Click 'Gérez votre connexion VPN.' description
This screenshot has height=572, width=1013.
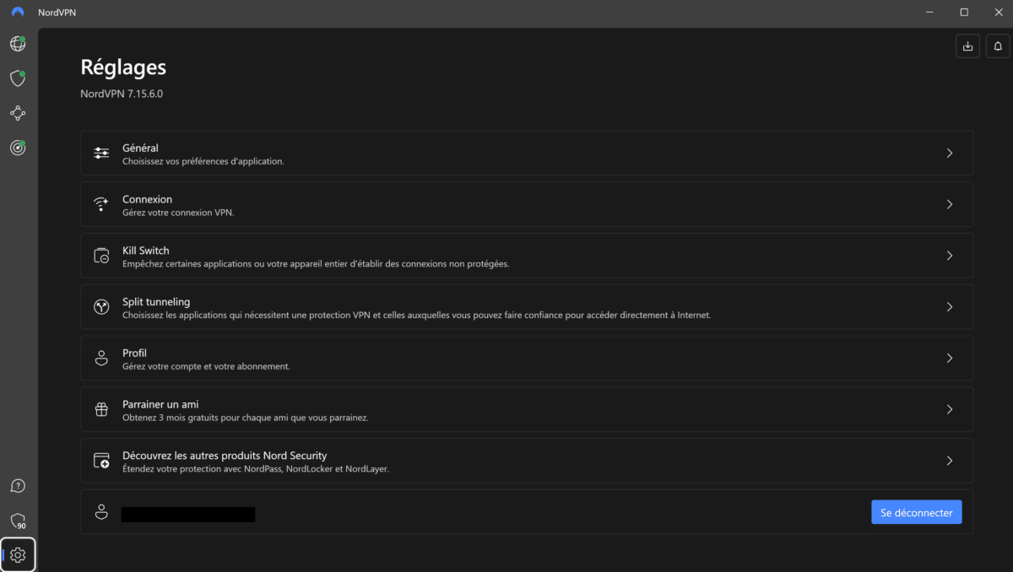pos(178,213)
